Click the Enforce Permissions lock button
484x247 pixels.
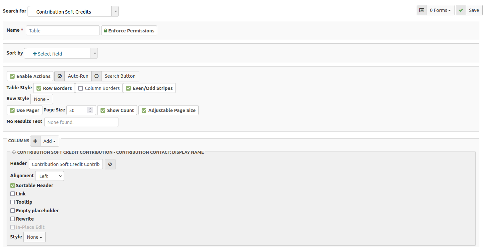[x=129, y=31]
